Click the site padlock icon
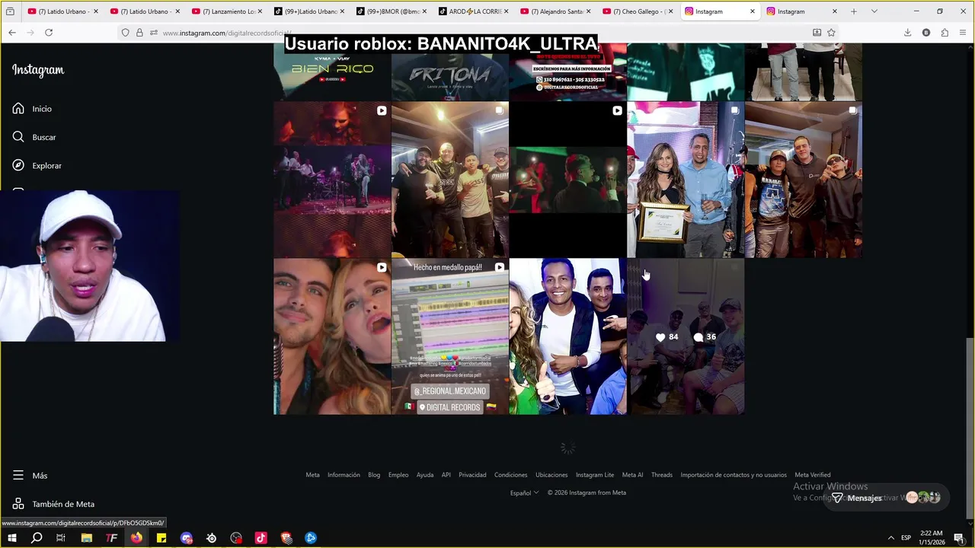975x548 pixels. pyautogui.click(x=139, y=33)
